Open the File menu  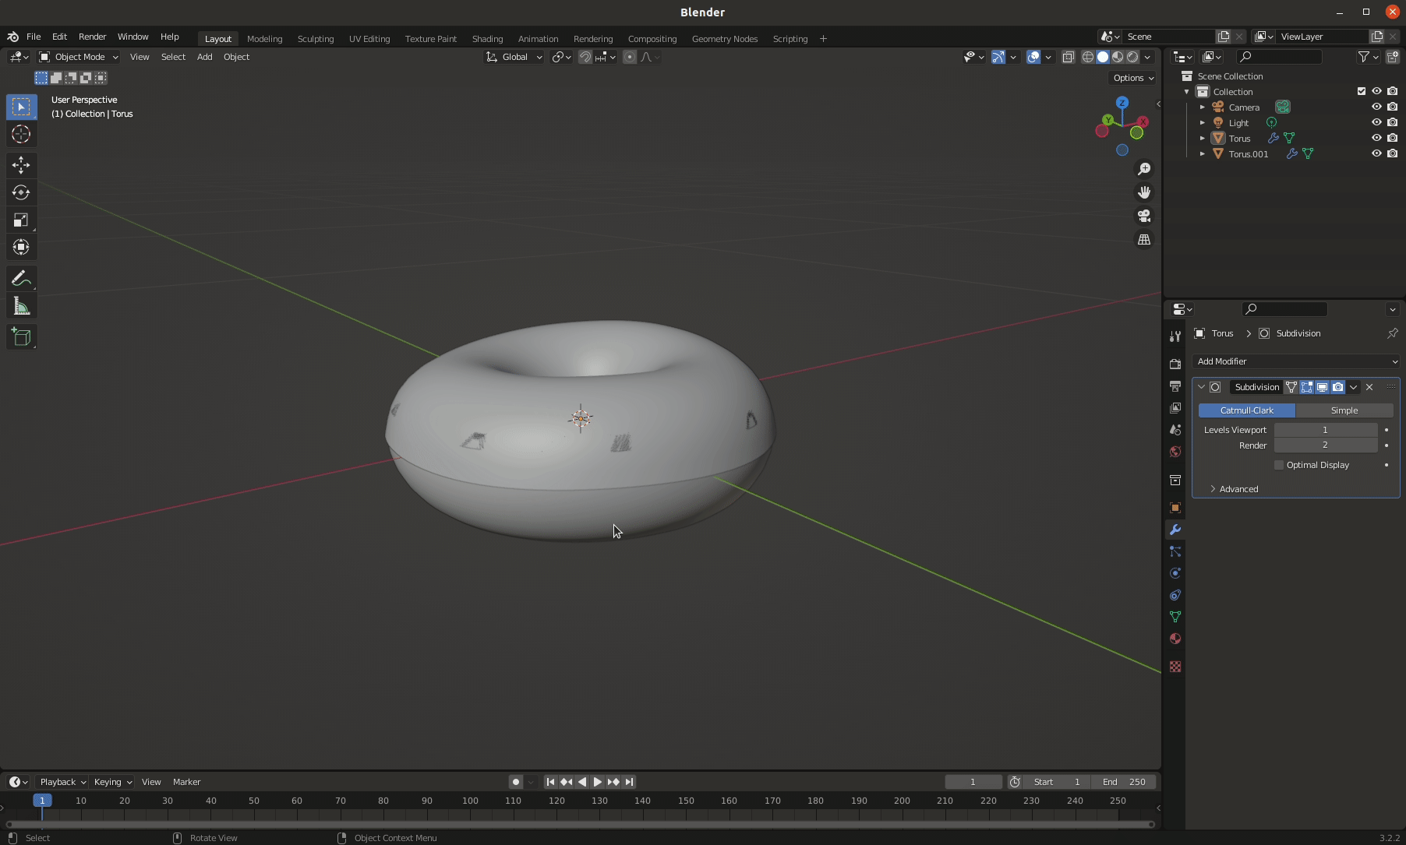click(x=34, y=37)
